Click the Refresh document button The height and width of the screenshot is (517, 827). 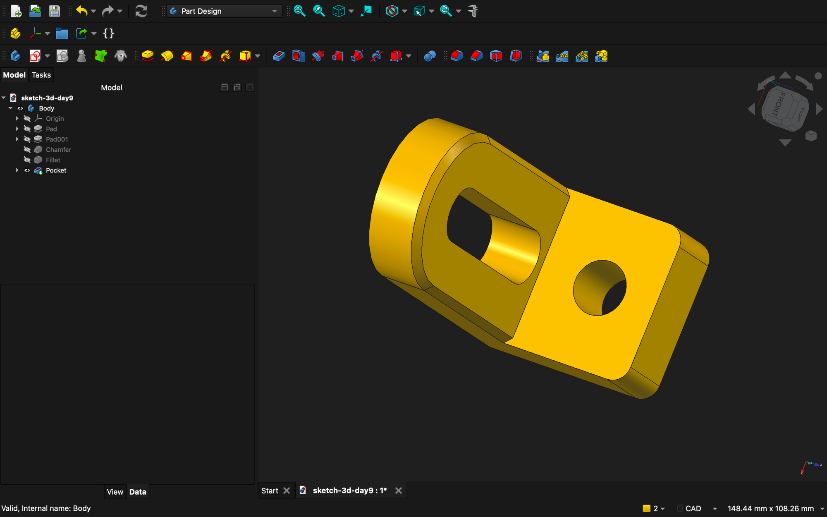point(141,11)
